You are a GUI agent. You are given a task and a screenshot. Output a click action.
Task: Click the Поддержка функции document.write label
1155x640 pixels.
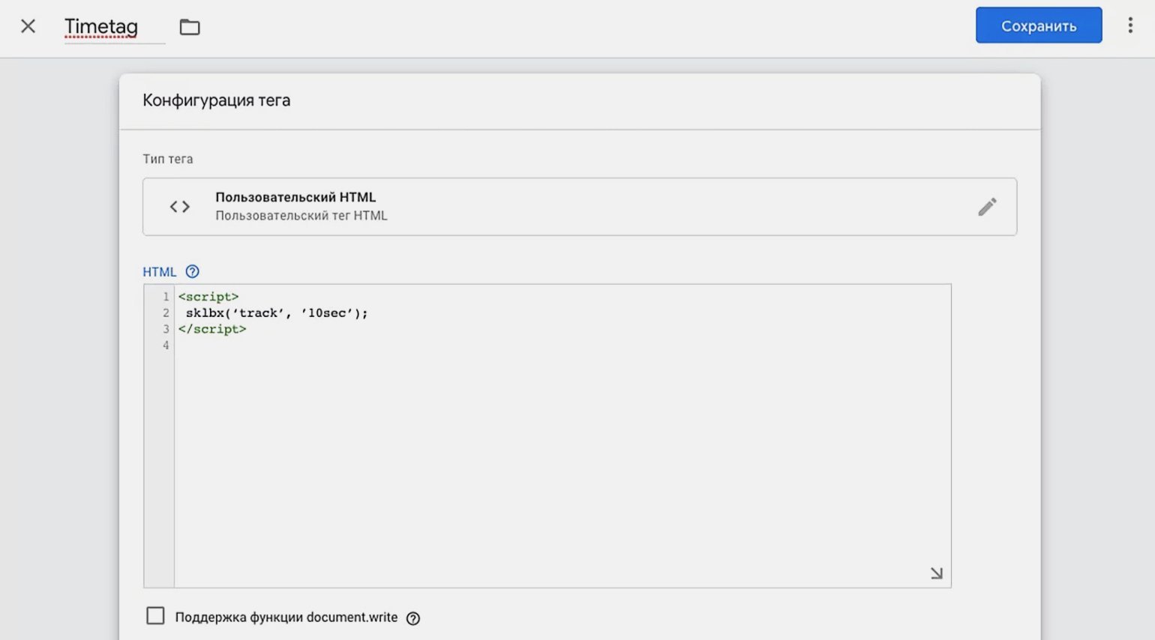(x=286, y=618)
